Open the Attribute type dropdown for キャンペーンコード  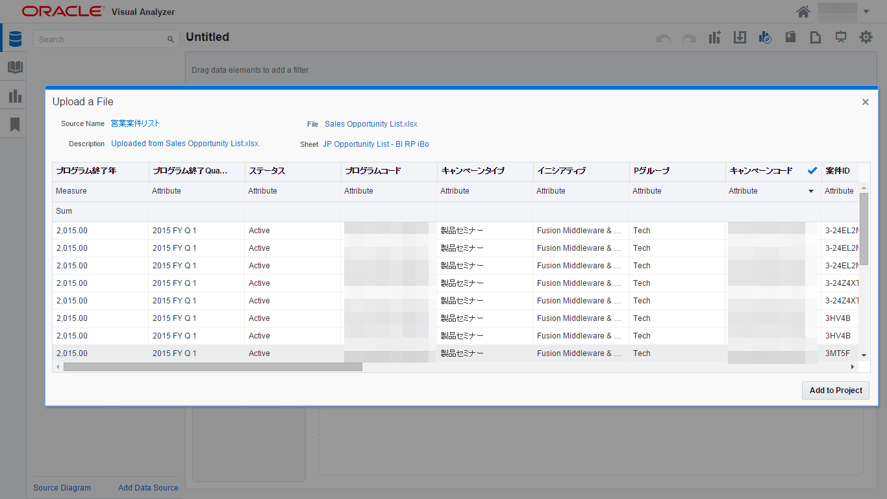810,190
